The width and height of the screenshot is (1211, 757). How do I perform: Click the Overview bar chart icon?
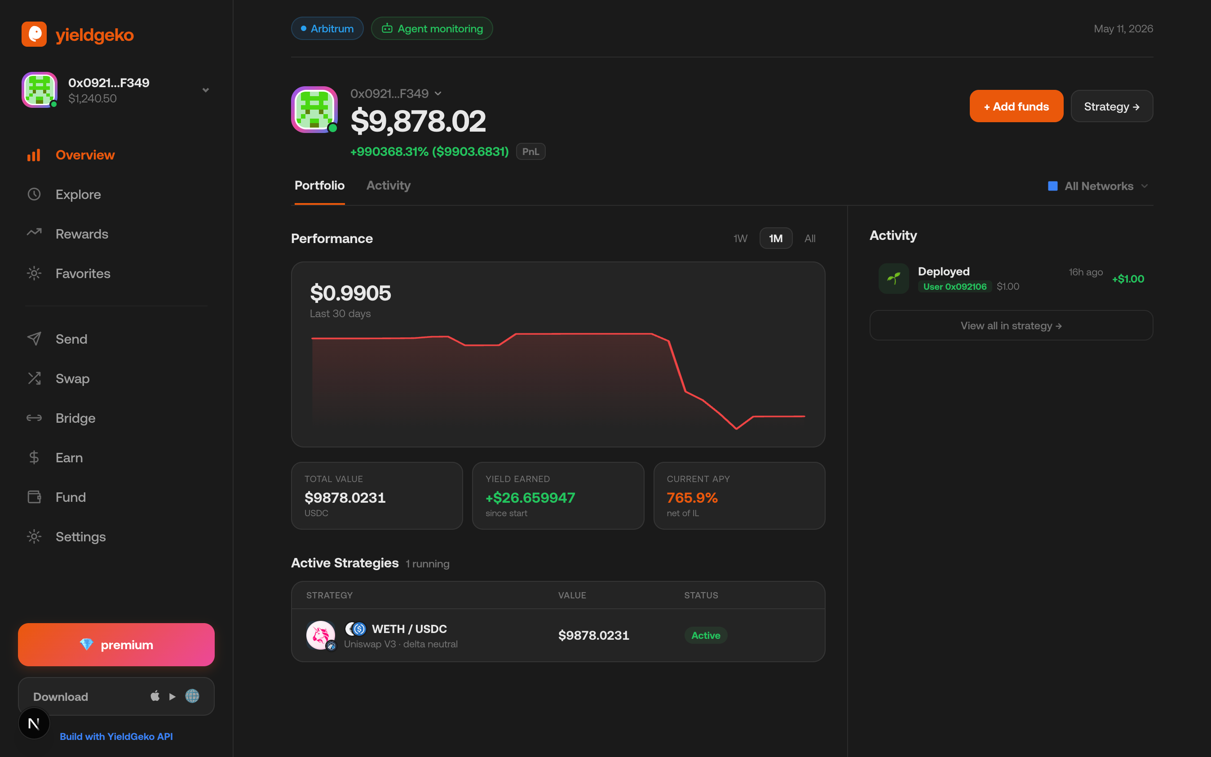[34, 155]
